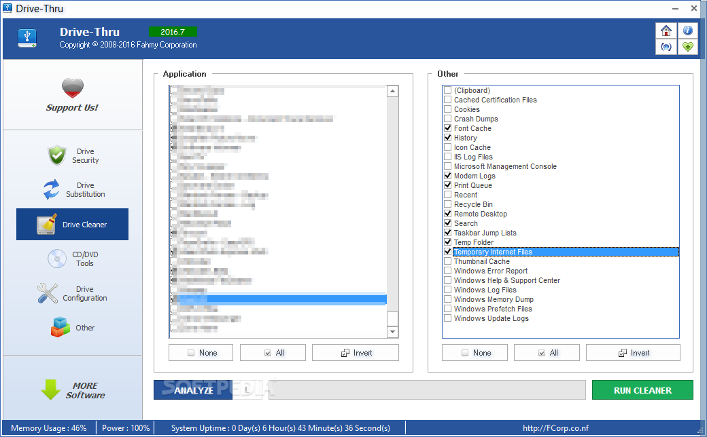Screen dimensions: 707x437
Task: Enable Thumbnail Cache checkbox
Action: [448, 261]
